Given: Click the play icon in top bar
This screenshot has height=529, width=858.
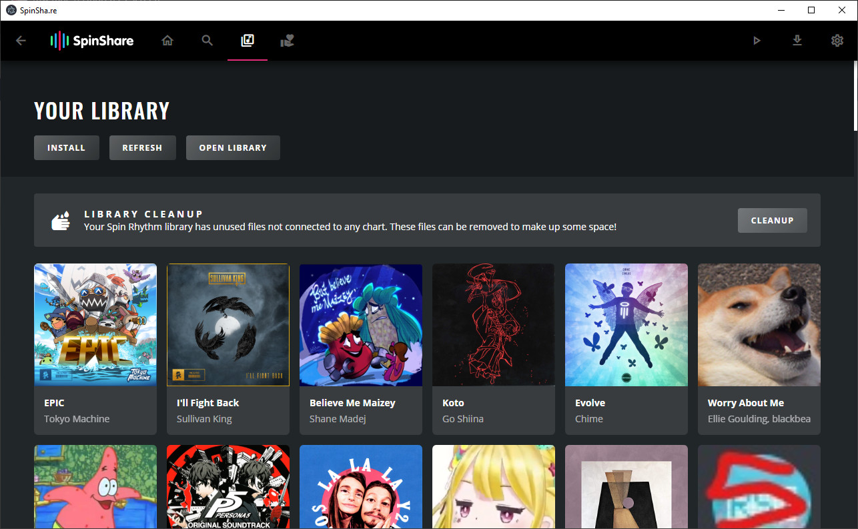Looking at the screenshot, I should 757,41.
